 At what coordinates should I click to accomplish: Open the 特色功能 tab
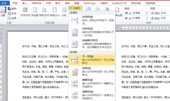point(136,3)
